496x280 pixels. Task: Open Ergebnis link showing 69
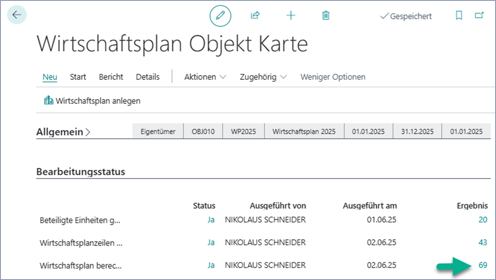tap(482, 265)
